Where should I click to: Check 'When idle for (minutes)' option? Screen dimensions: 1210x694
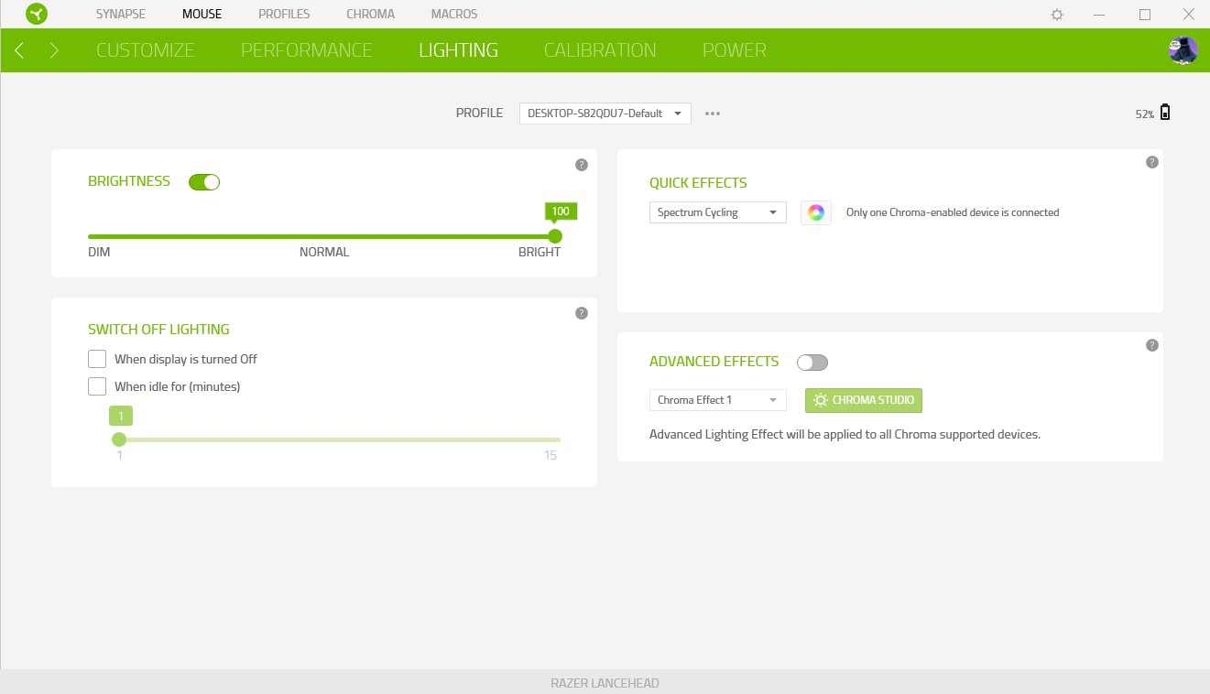pyautogui.click(x=97, y=386)
